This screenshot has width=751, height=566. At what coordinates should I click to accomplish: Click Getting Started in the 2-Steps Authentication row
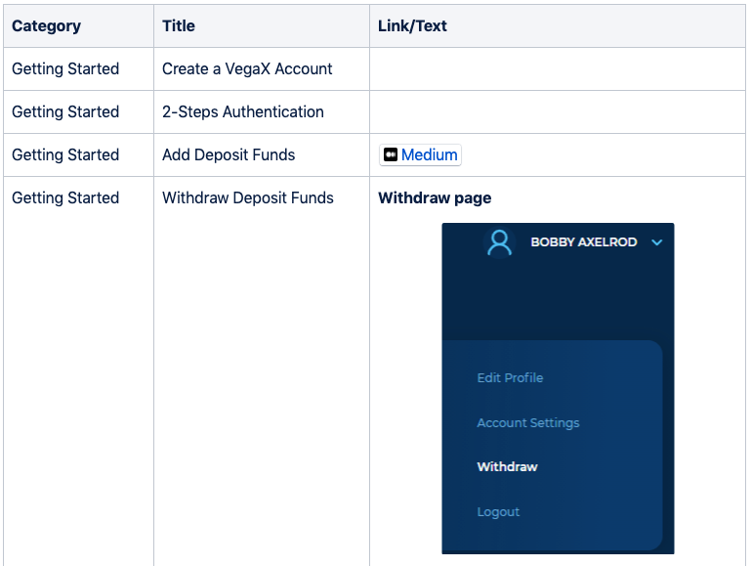(65, 111)
